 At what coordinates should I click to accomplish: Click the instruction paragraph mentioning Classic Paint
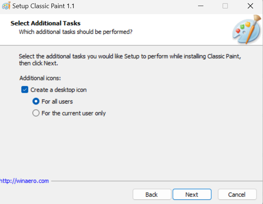130,60
